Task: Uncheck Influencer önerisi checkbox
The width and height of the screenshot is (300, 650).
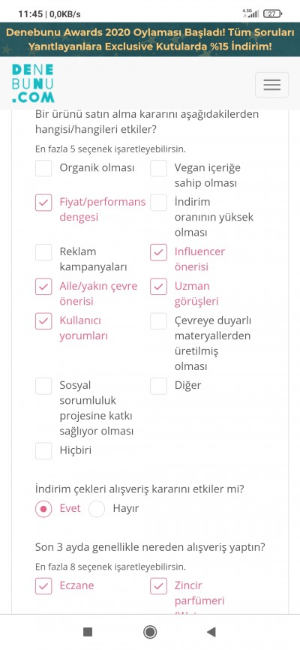Action: [x=158, y=252]
